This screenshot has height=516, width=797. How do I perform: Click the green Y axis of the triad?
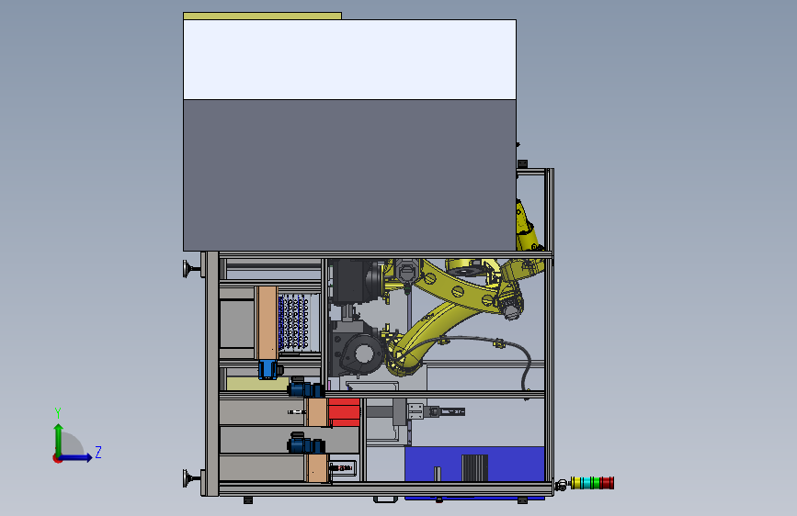point(59,440)
